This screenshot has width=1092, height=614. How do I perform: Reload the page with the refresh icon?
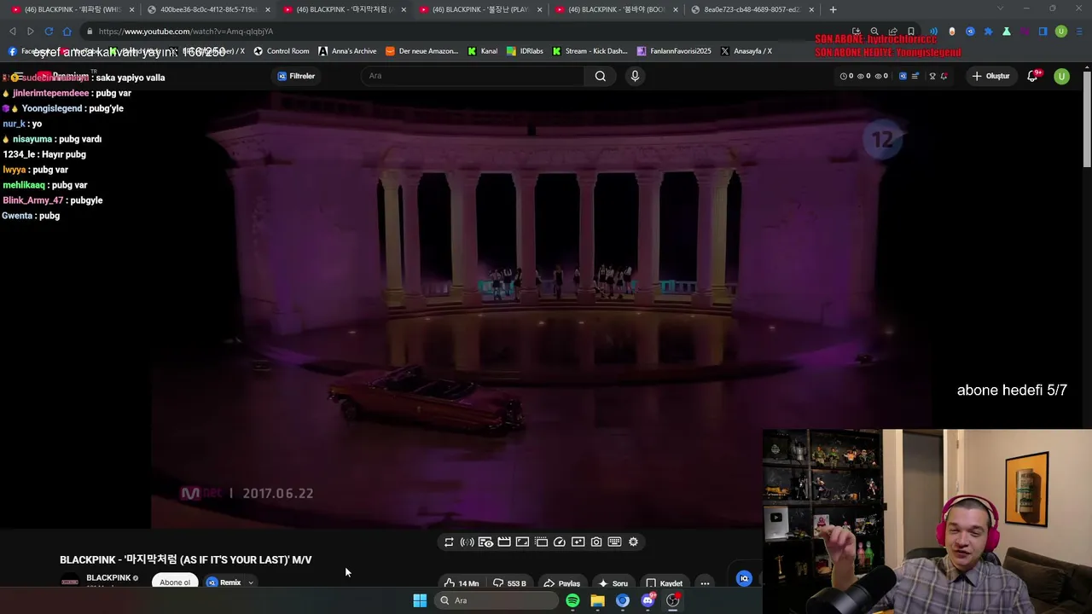(x=49, y=32)
